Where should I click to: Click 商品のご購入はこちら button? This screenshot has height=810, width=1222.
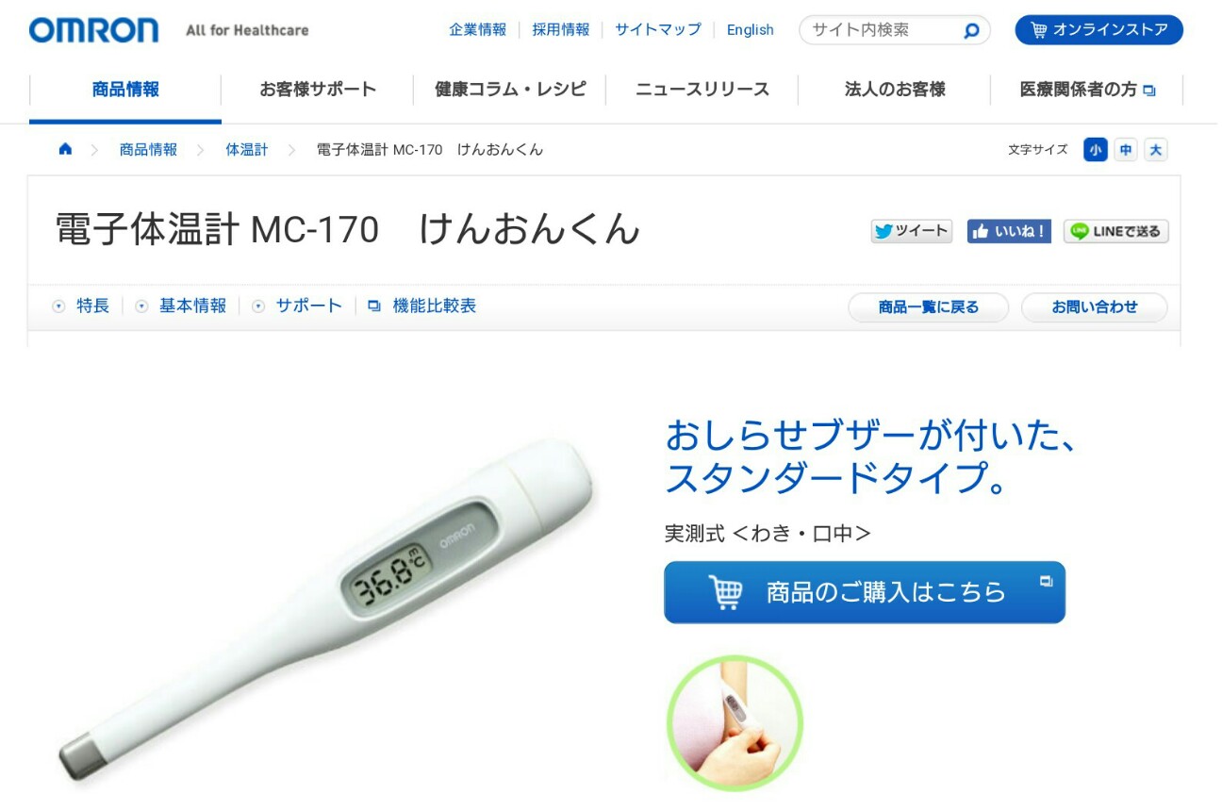click(x=865, y=592)
